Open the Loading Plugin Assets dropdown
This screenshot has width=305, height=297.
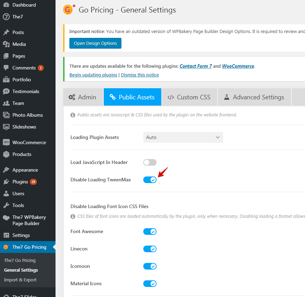(x=183, y=137)
